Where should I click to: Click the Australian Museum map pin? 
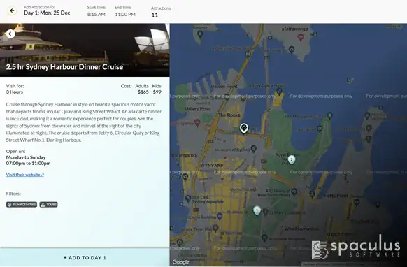coord(264,238)
